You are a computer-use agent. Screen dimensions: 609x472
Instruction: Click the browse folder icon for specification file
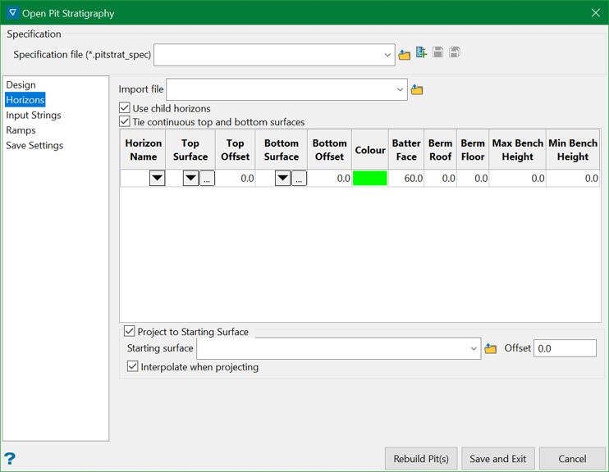pyautogui.click(x=405, y=55)
